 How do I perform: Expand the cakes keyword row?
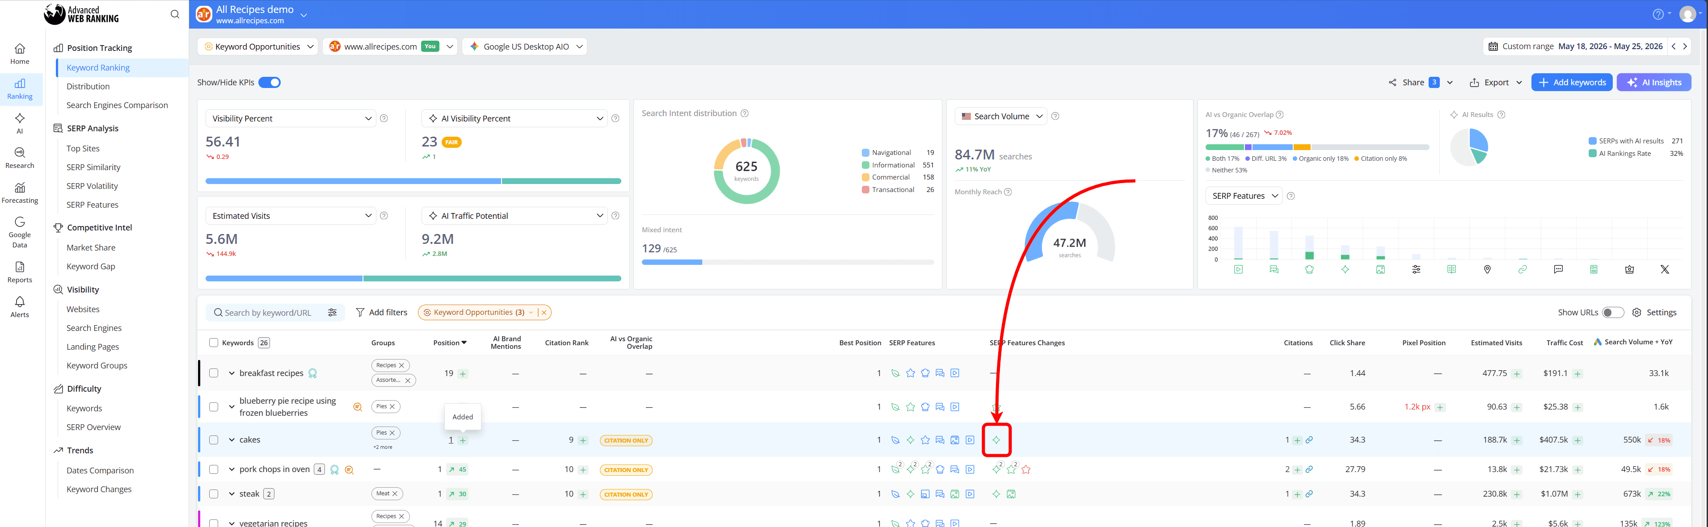pos(232,439)
